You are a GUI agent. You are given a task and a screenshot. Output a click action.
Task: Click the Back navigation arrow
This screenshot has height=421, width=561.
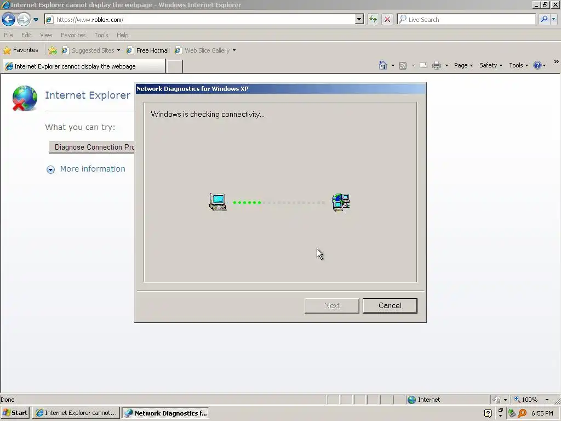coord(9,19)
